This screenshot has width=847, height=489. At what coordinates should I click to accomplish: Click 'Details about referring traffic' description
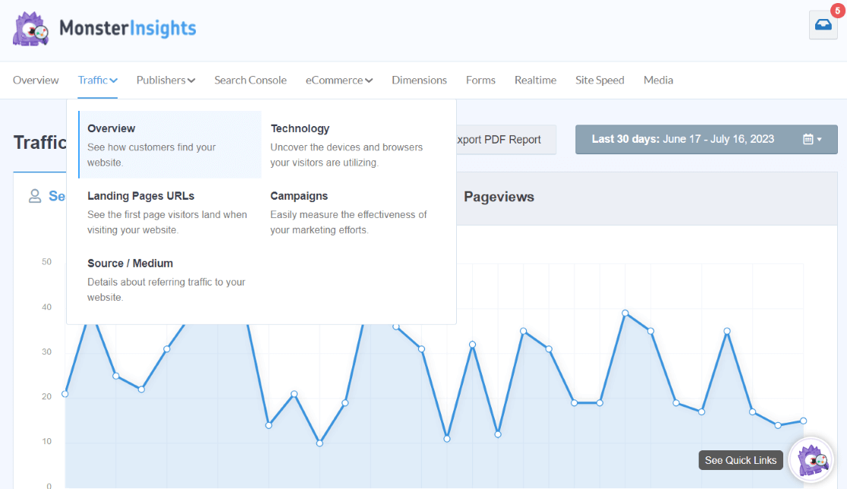166,289
